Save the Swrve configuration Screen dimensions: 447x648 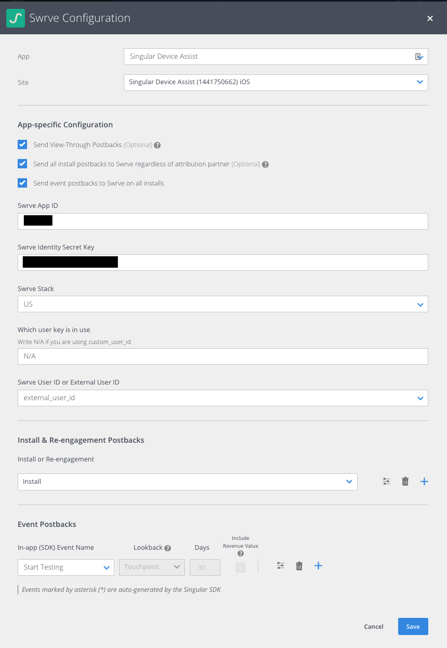coord(413,627)
